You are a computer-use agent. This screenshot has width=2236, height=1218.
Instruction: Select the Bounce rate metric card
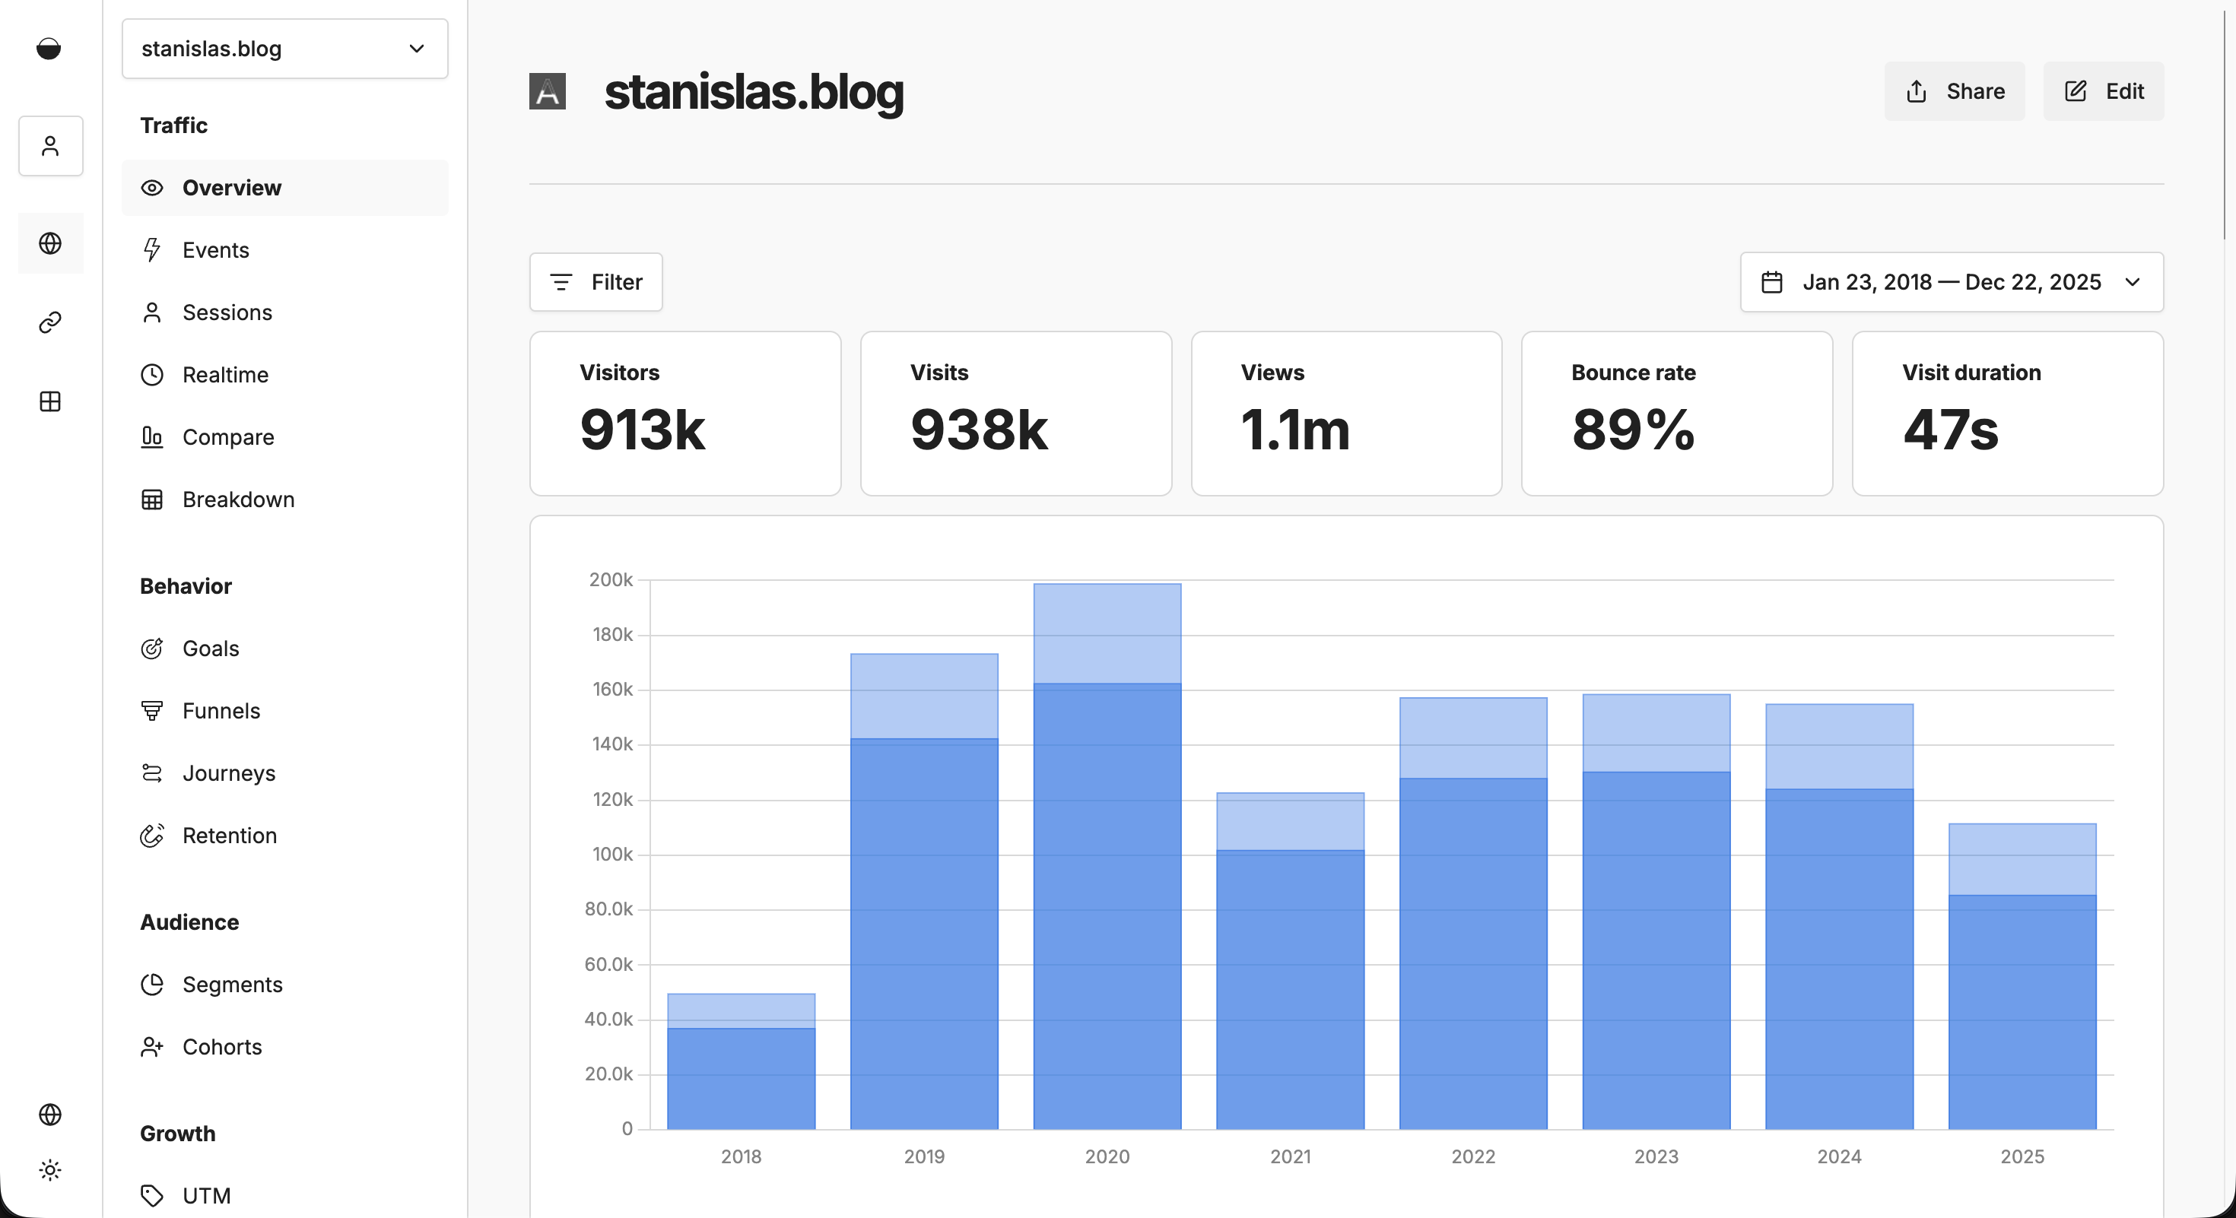pyautogui.click(x=1675, y=414)
